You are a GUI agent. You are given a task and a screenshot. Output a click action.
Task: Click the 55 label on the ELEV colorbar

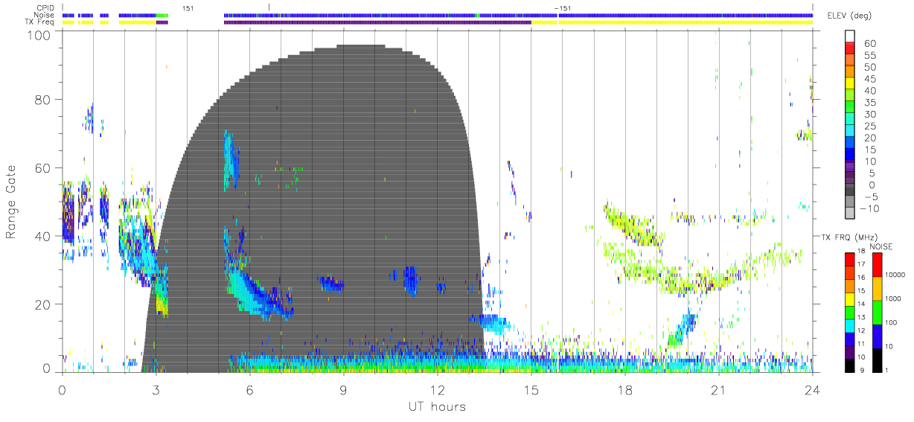click(x=870, y=55)
